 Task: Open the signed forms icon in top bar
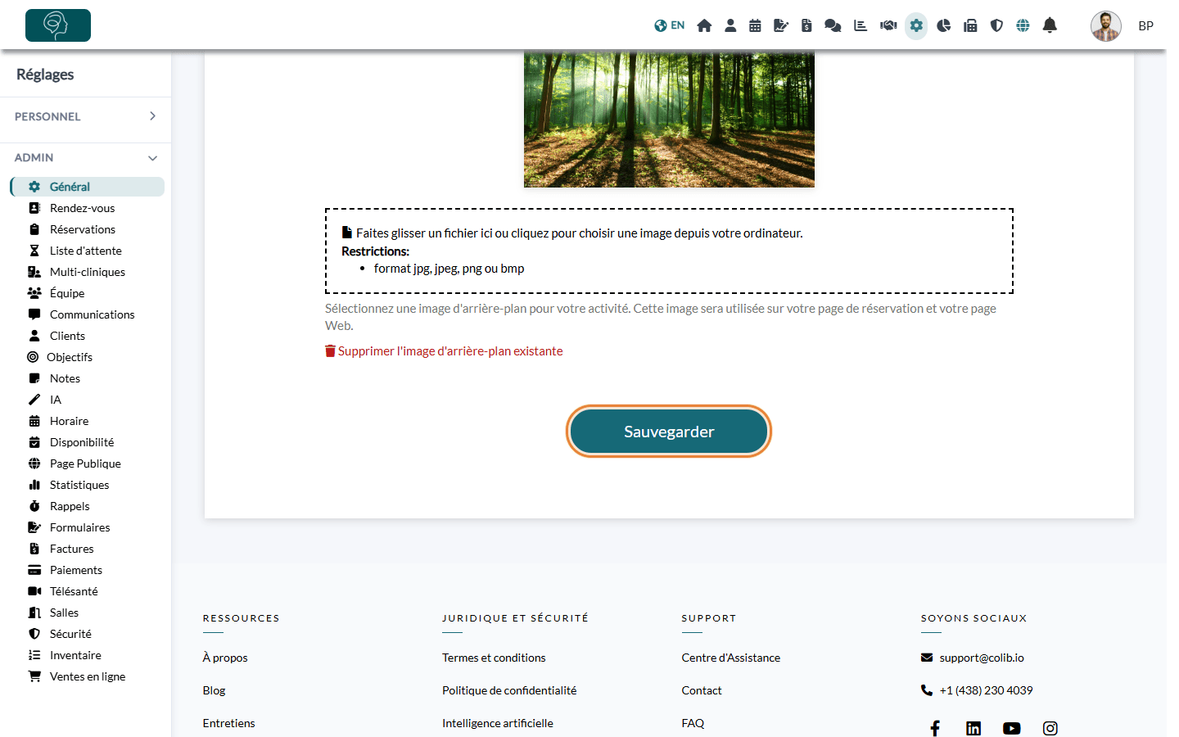pyautogui.click(x=781, y=25)
